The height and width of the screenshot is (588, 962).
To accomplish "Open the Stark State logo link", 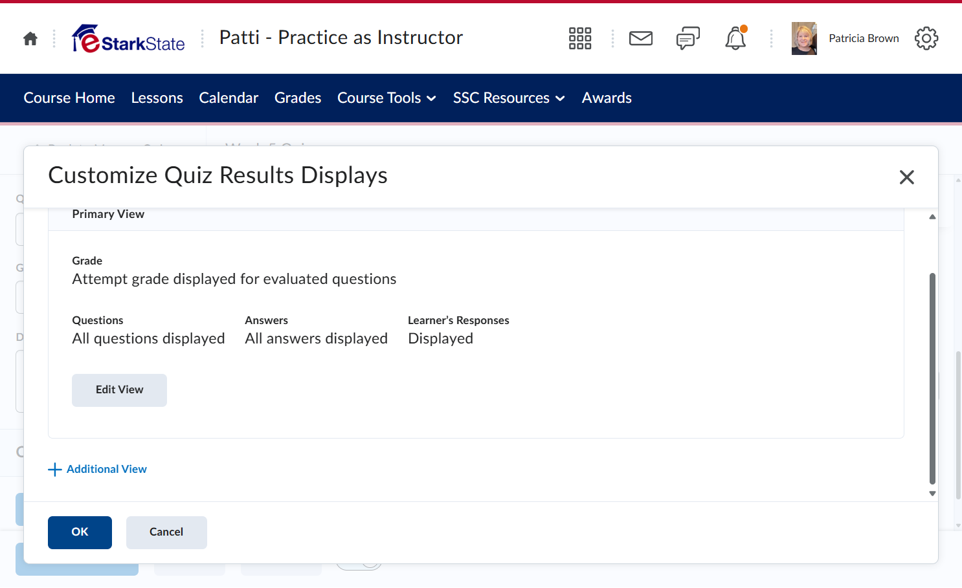I will (x=128, y=39).
